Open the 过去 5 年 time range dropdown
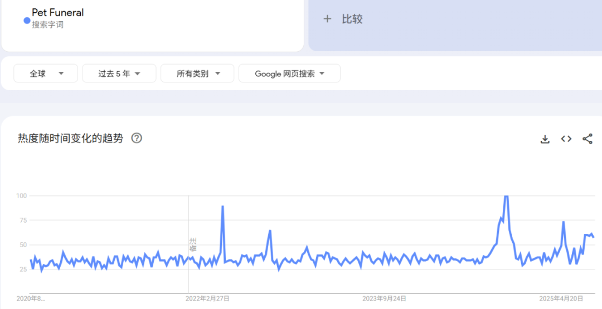 tap(119, 73)
